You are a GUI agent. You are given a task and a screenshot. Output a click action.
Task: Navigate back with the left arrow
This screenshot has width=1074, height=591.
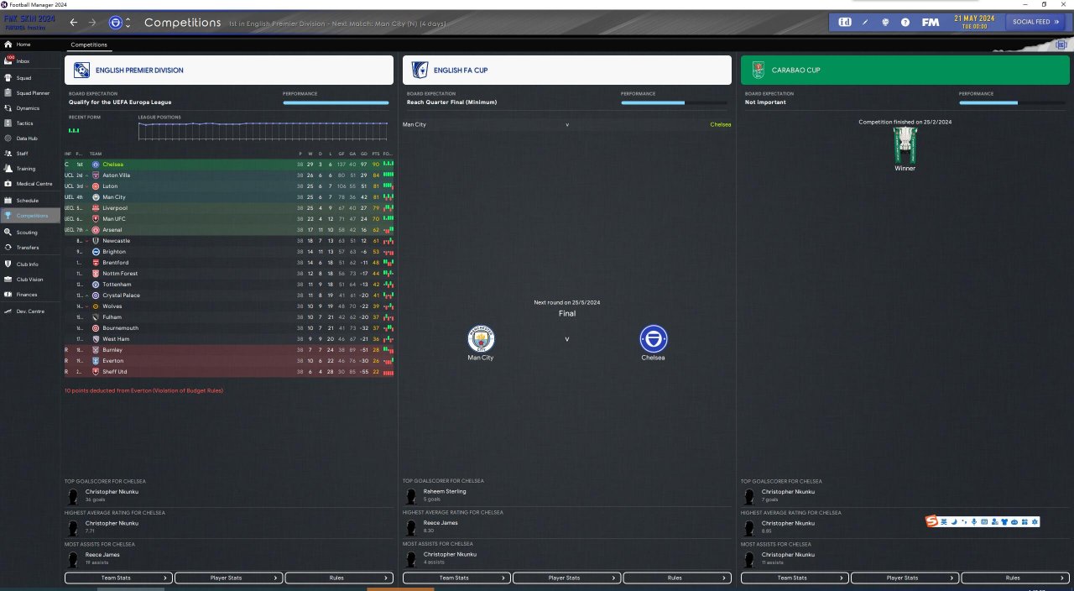(74, 23)
